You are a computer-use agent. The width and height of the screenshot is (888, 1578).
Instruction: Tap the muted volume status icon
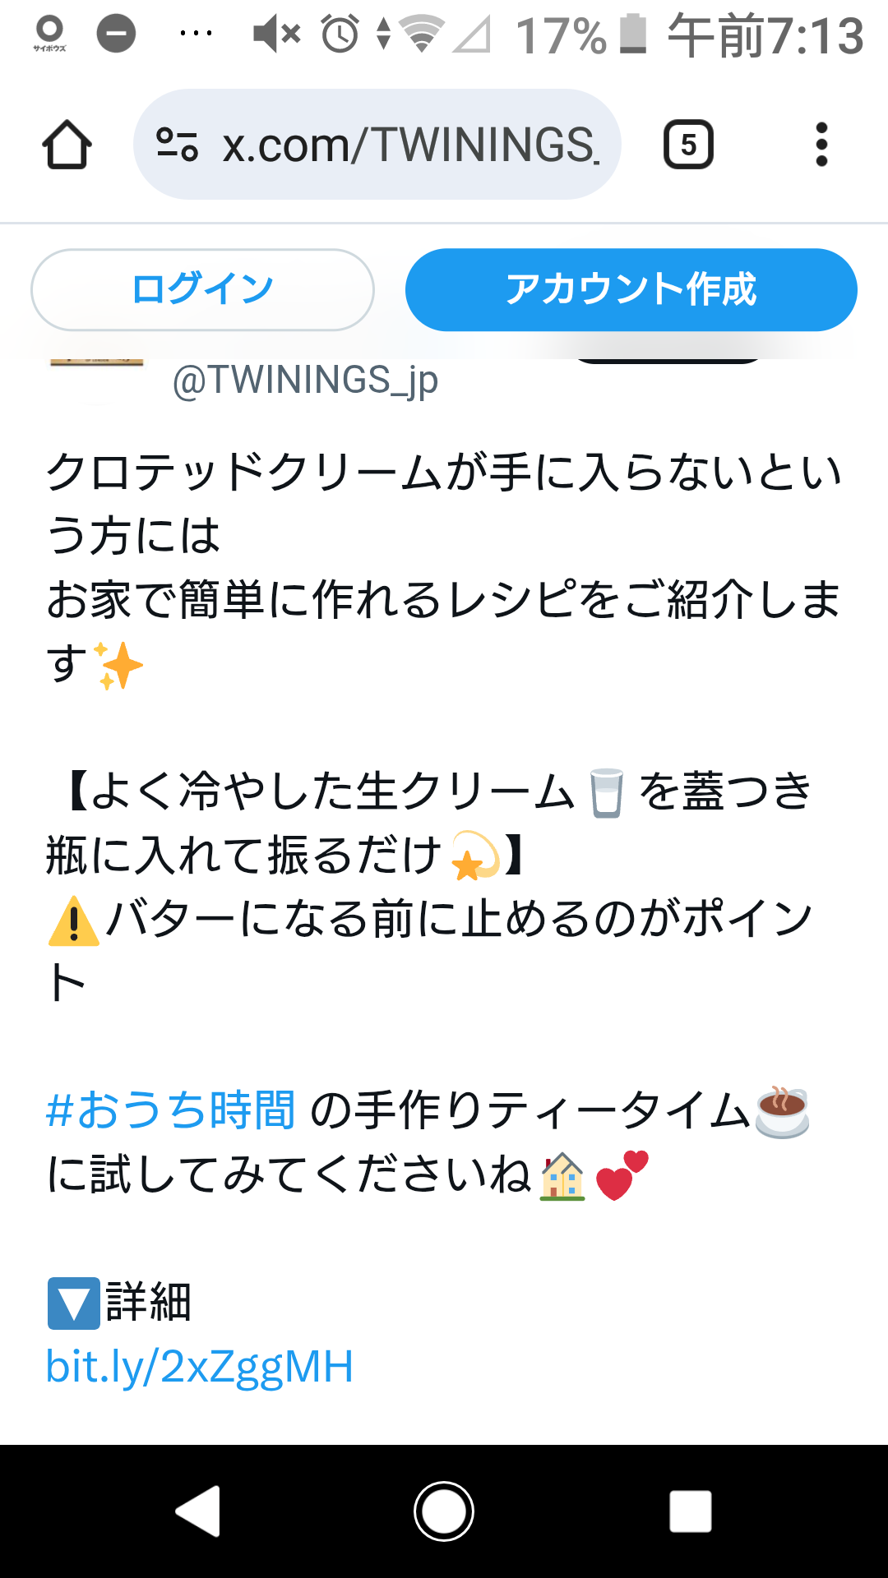point(276,35)
